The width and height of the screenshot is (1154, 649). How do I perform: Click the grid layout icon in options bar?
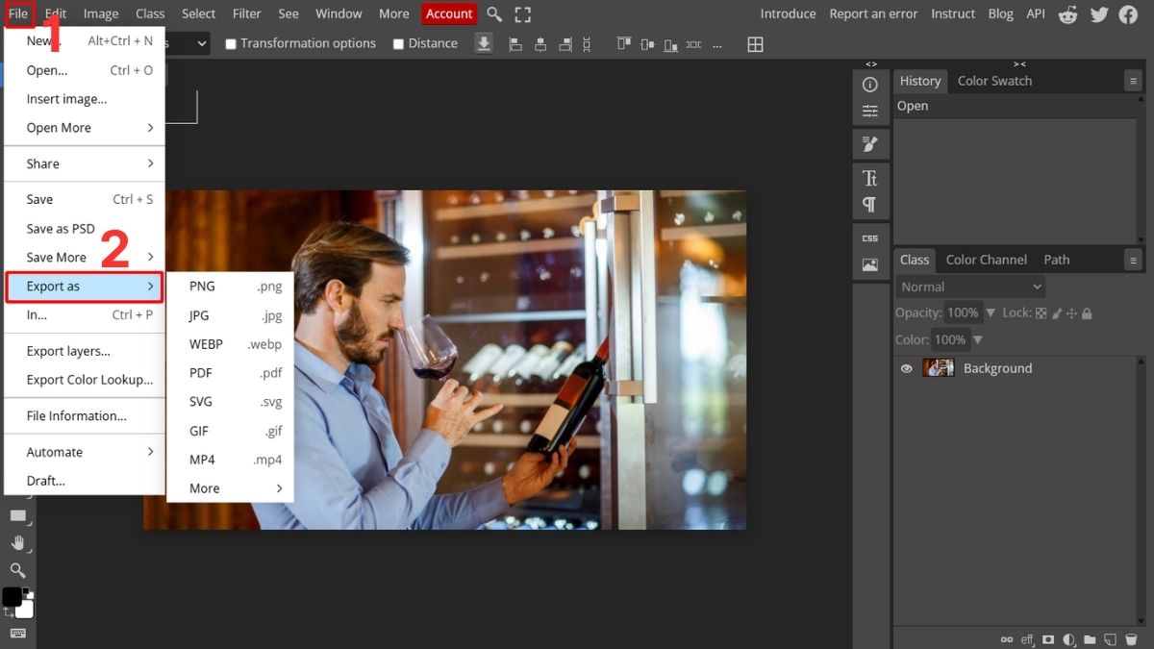[756, 44]
